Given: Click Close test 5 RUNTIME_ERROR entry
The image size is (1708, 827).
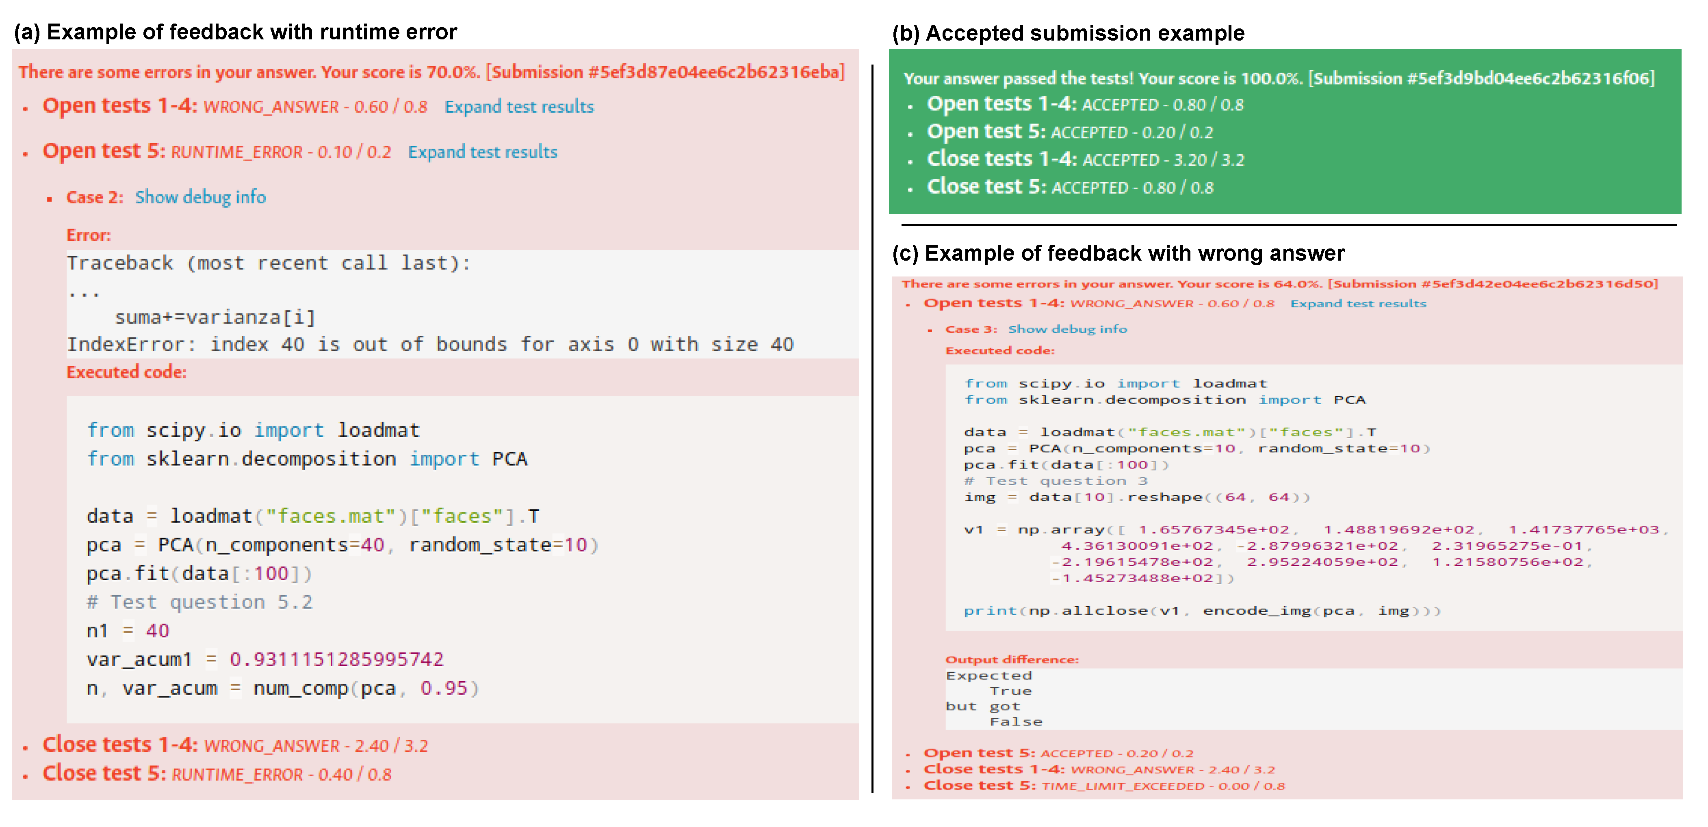Looking at the screenshot, I should click(104, 773).
